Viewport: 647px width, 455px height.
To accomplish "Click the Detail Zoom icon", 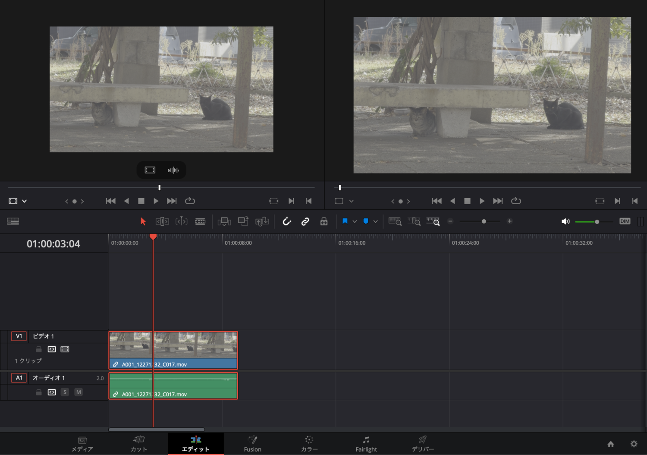I will [414, 221].
